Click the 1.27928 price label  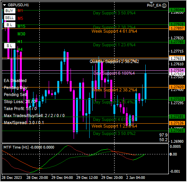177,24
